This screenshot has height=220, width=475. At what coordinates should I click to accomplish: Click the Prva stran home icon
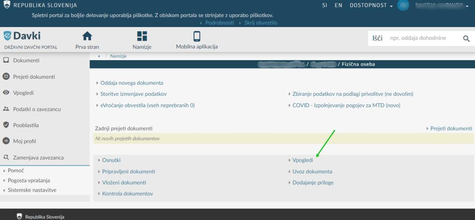click(x=87, y=36)
